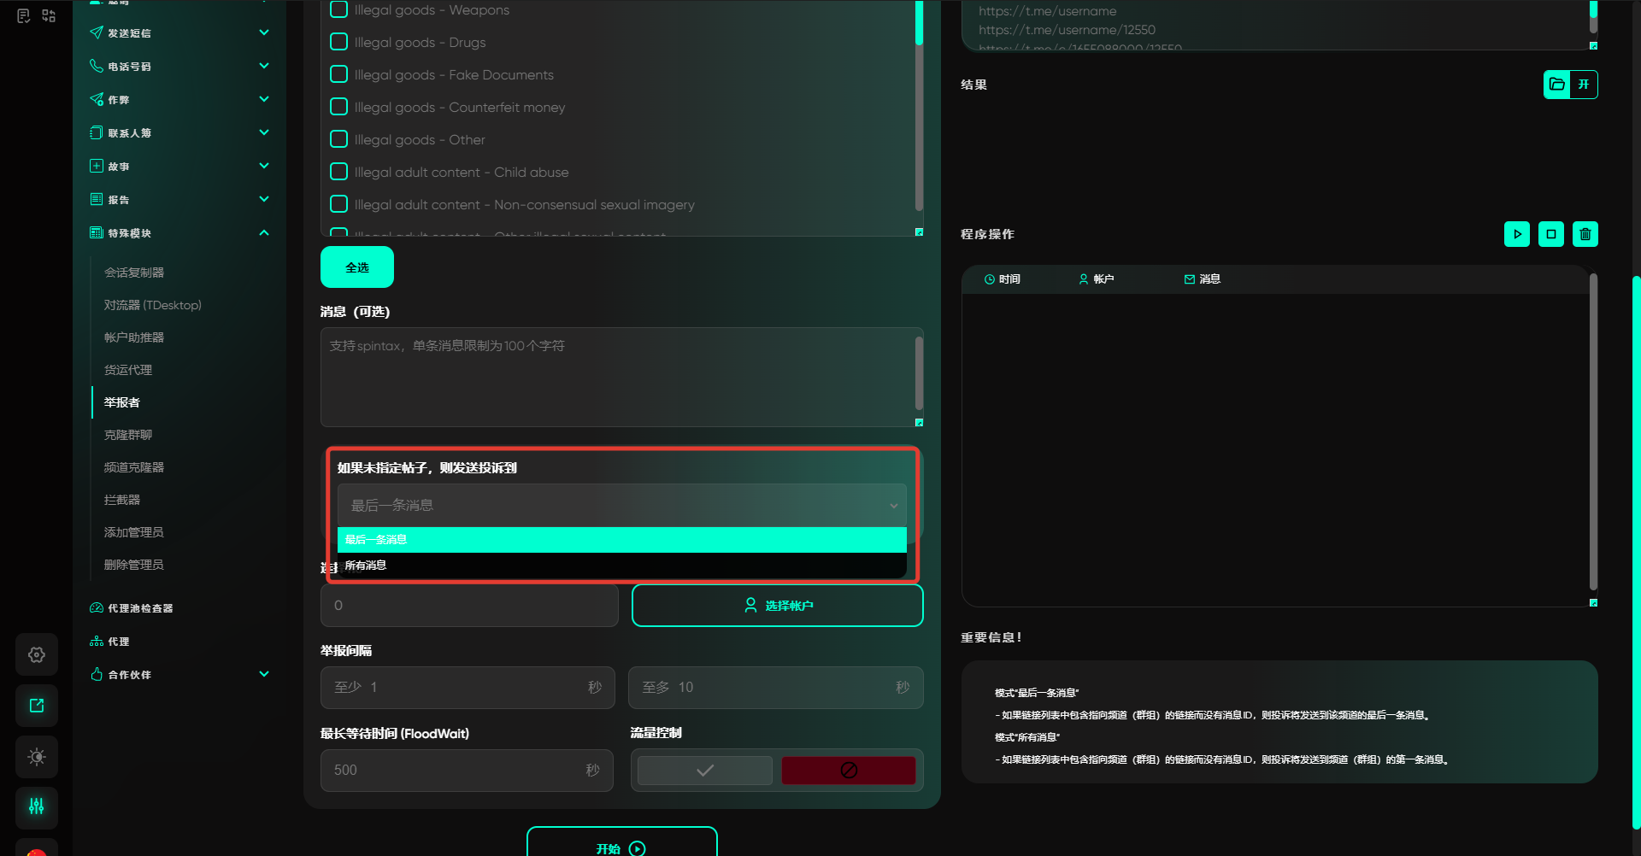This screenshot has height=856, width=1641.
Task: Tick Illegal goods - Fake Documents checkbox
Action: click(339, 74)
